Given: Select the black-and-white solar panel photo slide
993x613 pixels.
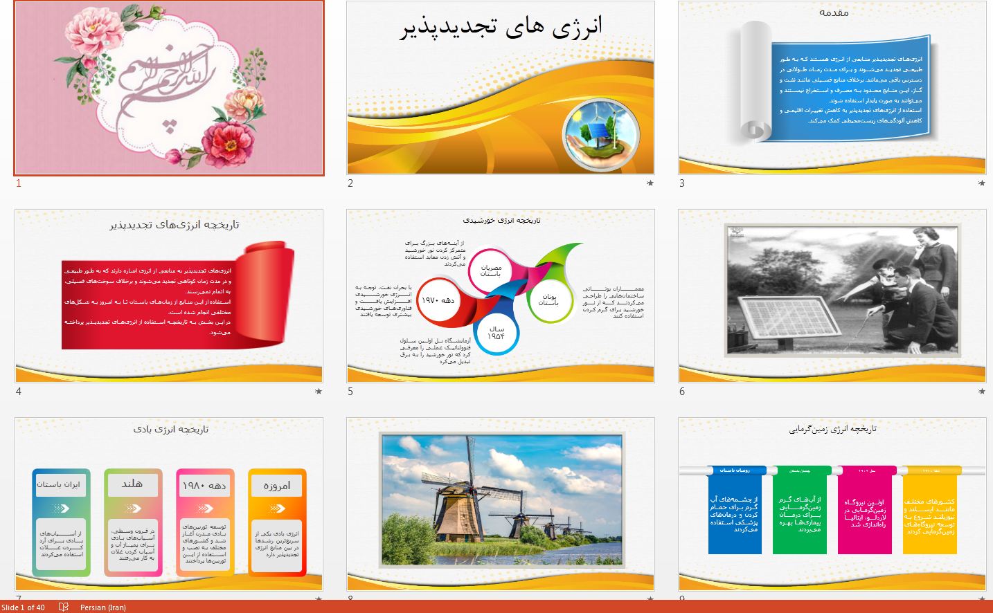Looking at the screenshot, I should 831,296.
